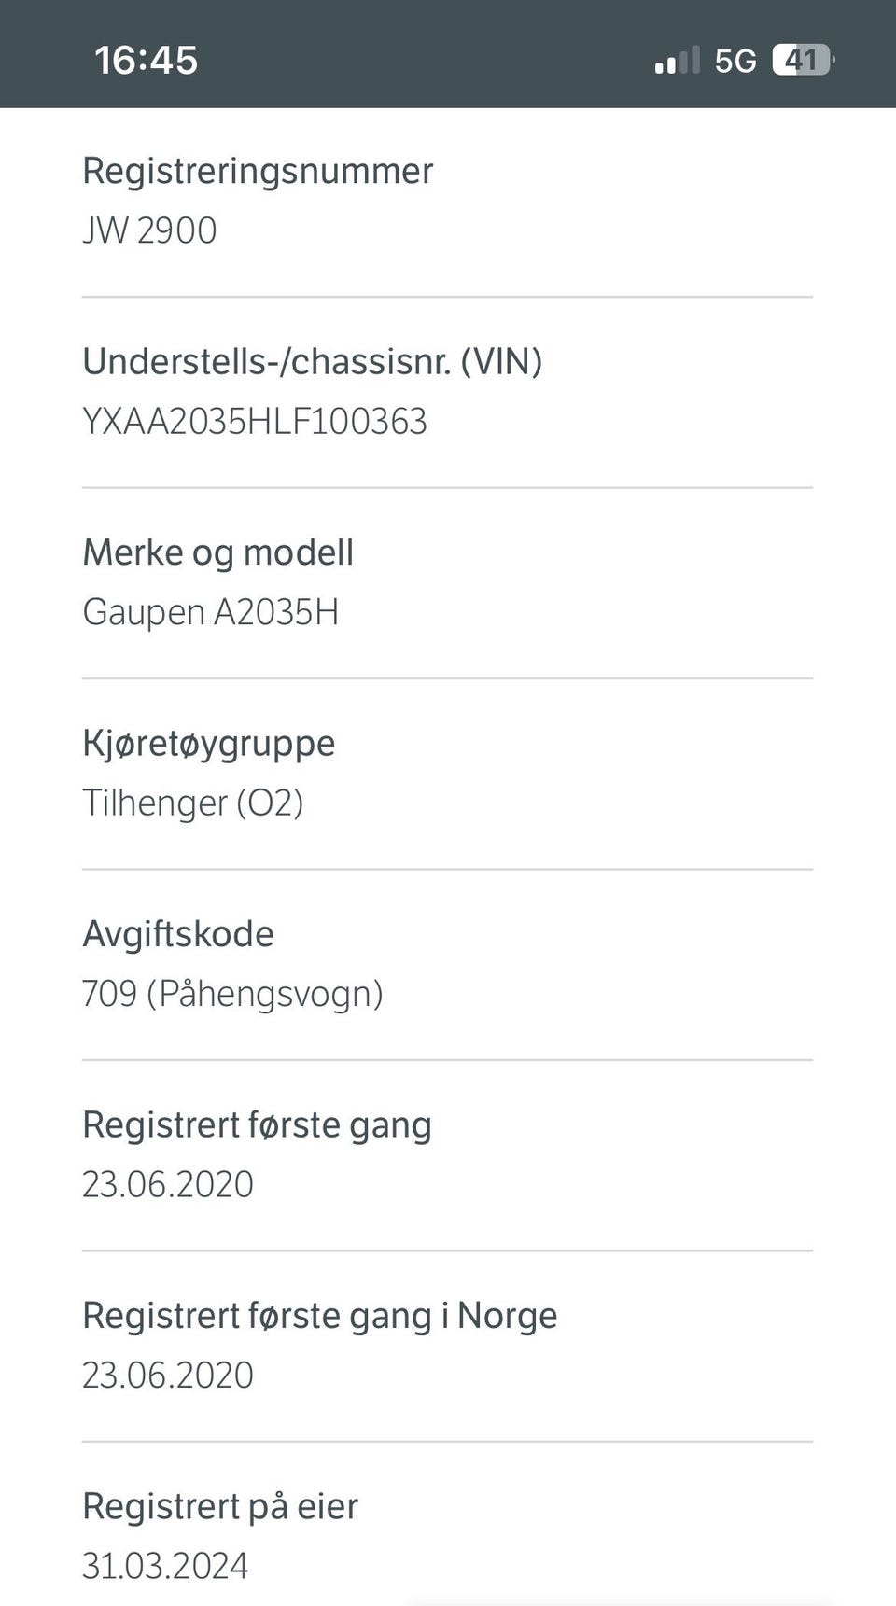Viewport: 896px width, 1606px height.
Task: Select the VIN YXAA2035HLF100363
Action: tap(254, 422)
